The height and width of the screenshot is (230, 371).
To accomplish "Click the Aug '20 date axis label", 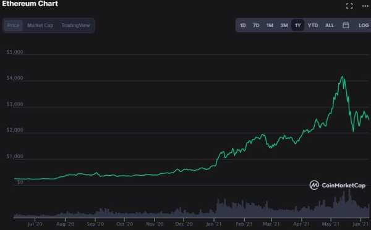I will [x=65, y=224].
